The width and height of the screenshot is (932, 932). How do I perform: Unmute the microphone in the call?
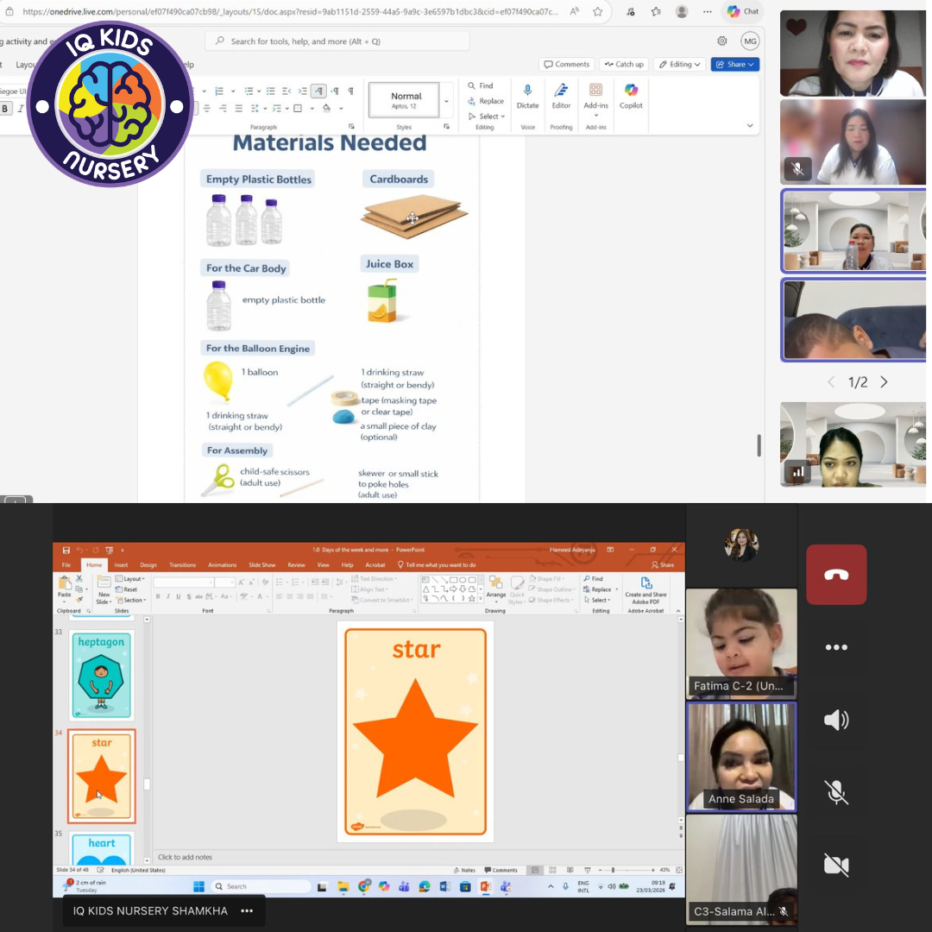835,792
